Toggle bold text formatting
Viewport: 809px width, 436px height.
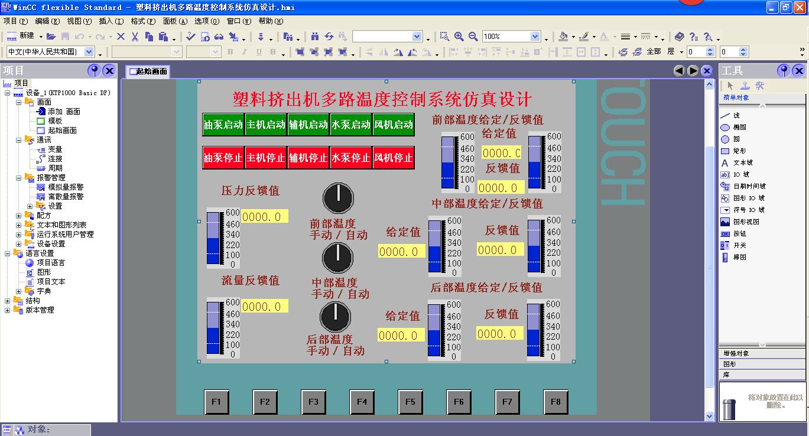pos(229,51)
